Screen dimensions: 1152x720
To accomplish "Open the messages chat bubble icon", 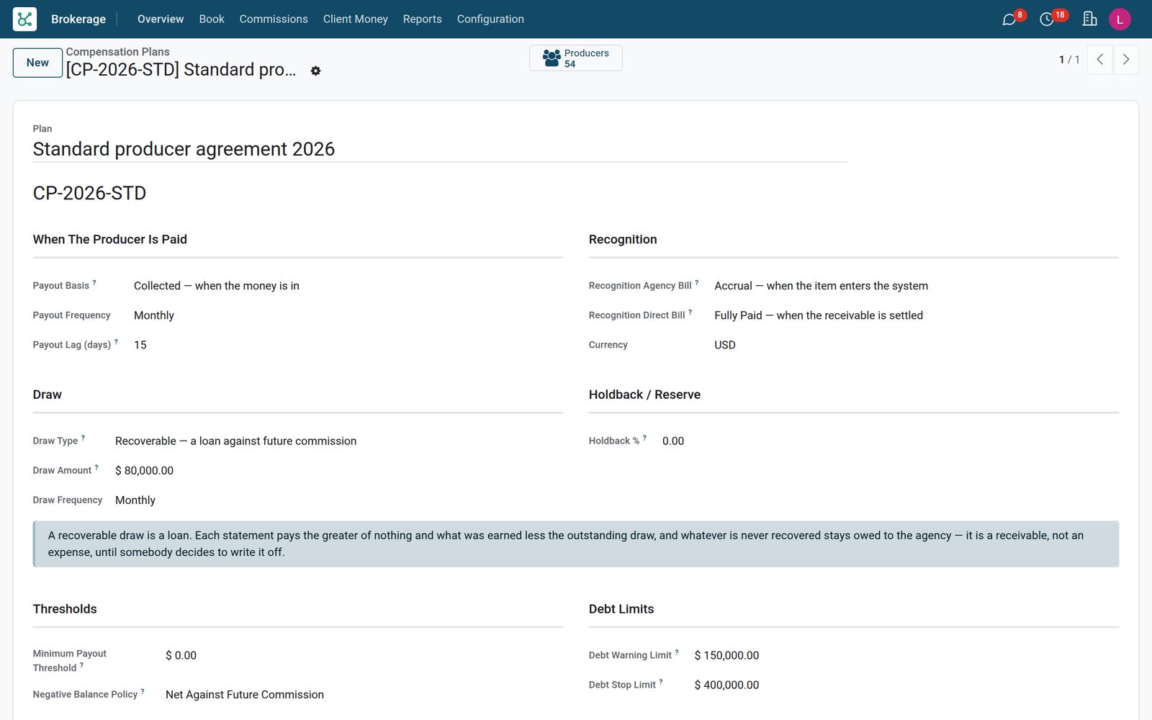I will (x=1009, y=19).
